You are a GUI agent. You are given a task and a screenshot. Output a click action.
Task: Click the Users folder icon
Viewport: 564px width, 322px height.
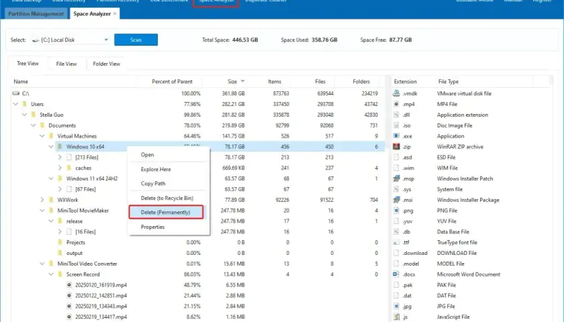pos(24,104)
